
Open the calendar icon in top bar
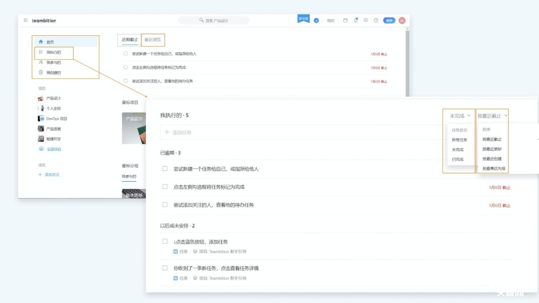[345, 21]
